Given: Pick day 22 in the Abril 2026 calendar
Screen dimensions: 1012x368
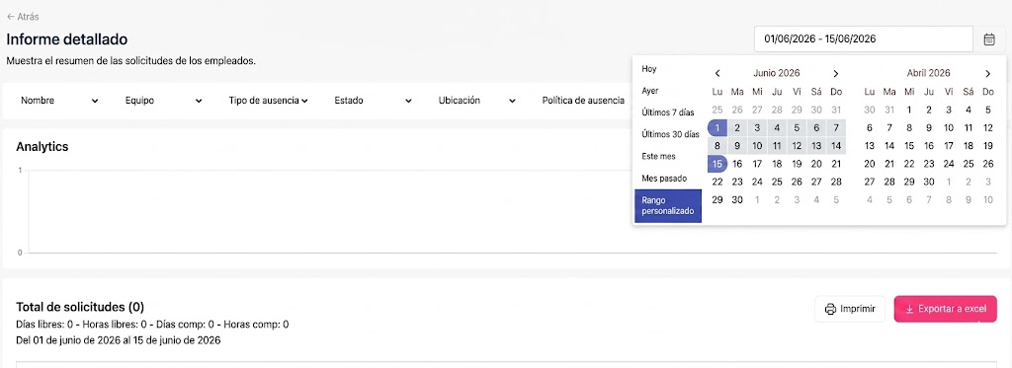Looking at the screenshot, I should click(x=909, y=164).
